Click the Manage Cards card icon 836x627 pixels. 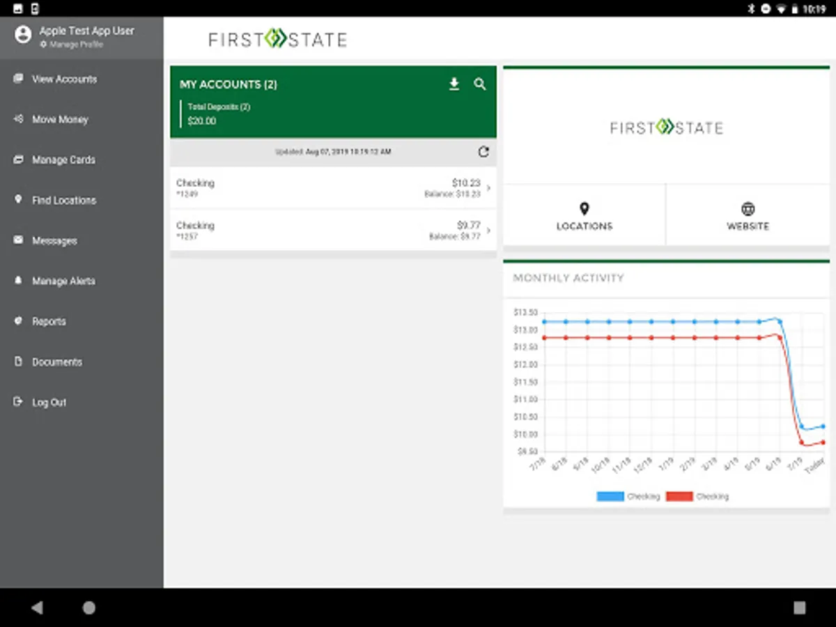(18, 160)
